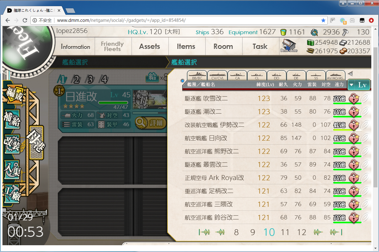This screenshot has width=379, height=252.
Task: Open extension with orange 6 badge
Action: coord(343,21)
